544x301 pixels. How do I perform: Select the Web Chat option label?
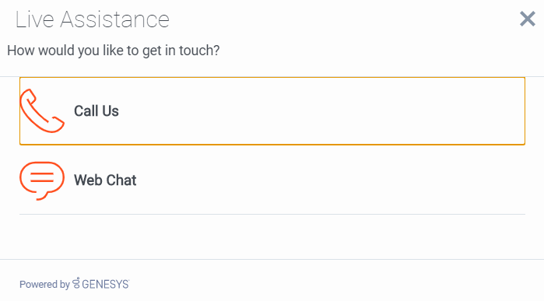point(105,180)
